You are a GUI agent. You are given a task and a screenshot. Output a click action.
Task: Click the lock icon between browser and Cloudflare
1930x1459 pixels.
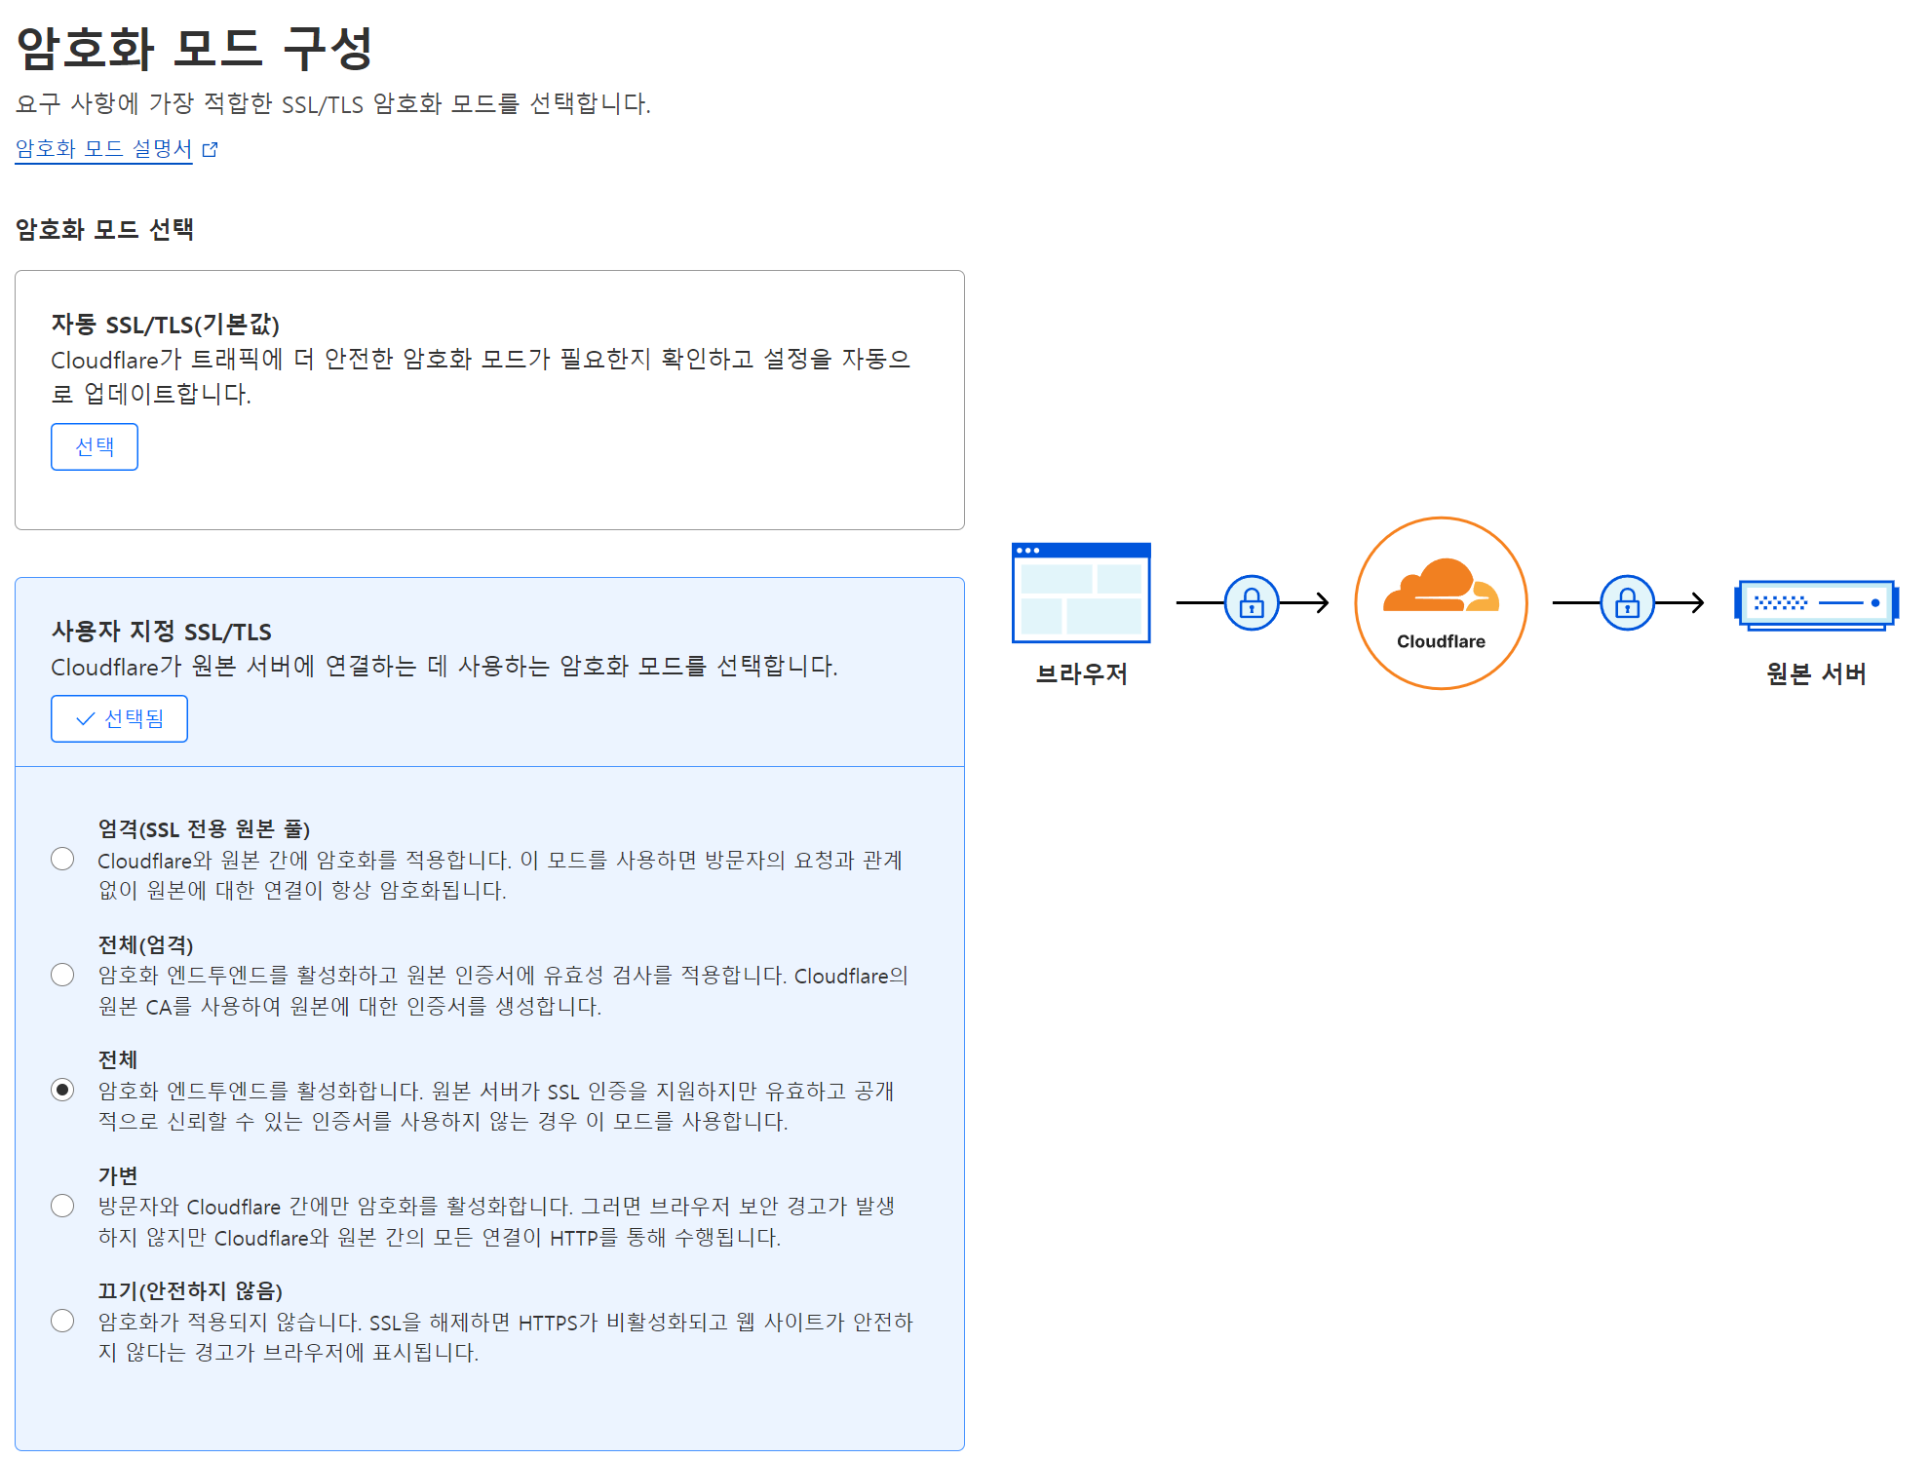pyautogui.click(x=1252, y=603)
